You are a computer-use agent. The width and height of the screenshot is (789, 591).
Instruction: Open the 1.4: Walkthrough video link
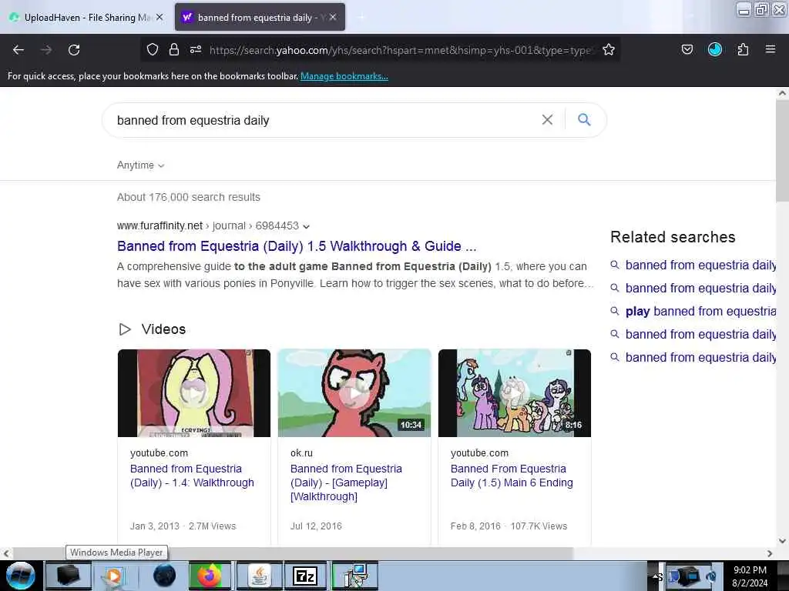192,476
